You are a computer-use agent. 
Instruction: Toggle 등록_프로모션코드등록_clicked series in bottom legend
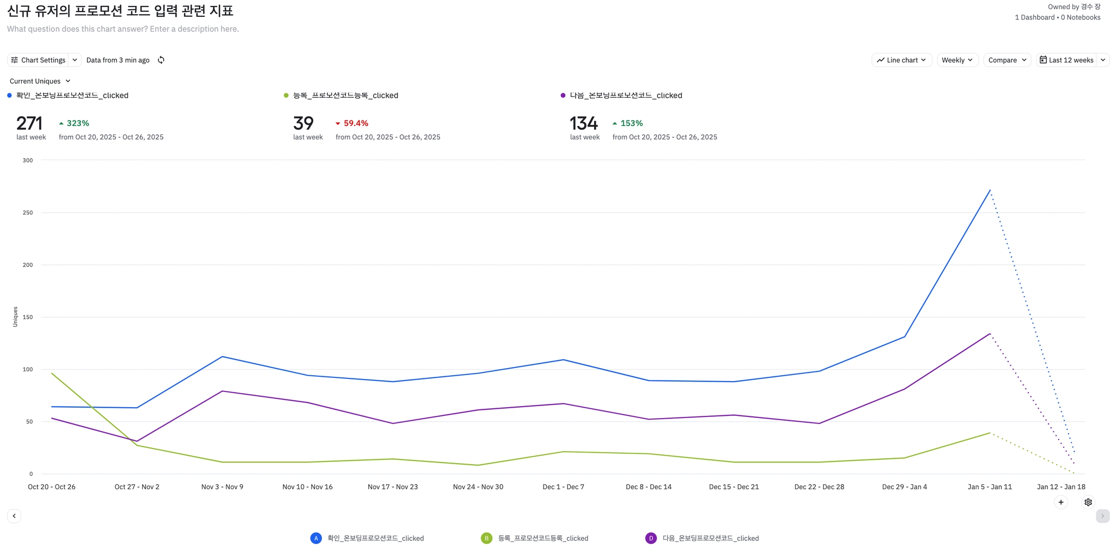pyautogui.click(x=543, y=539)
